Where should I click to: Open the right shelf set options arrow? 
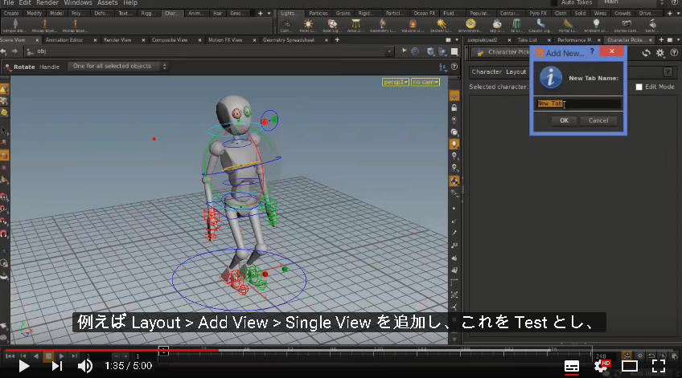coord(678,14)
